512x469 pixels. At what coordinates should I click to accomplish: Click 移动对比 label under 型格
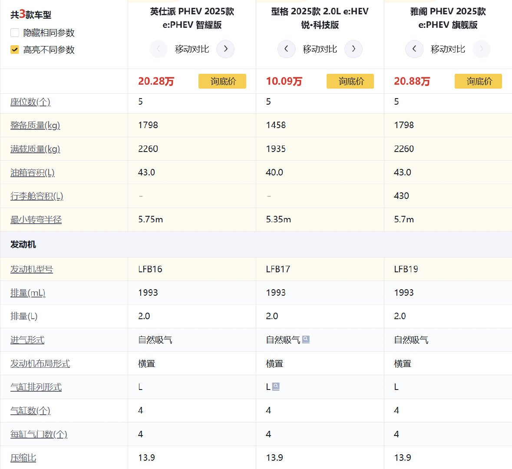click(x=320, y=49)
